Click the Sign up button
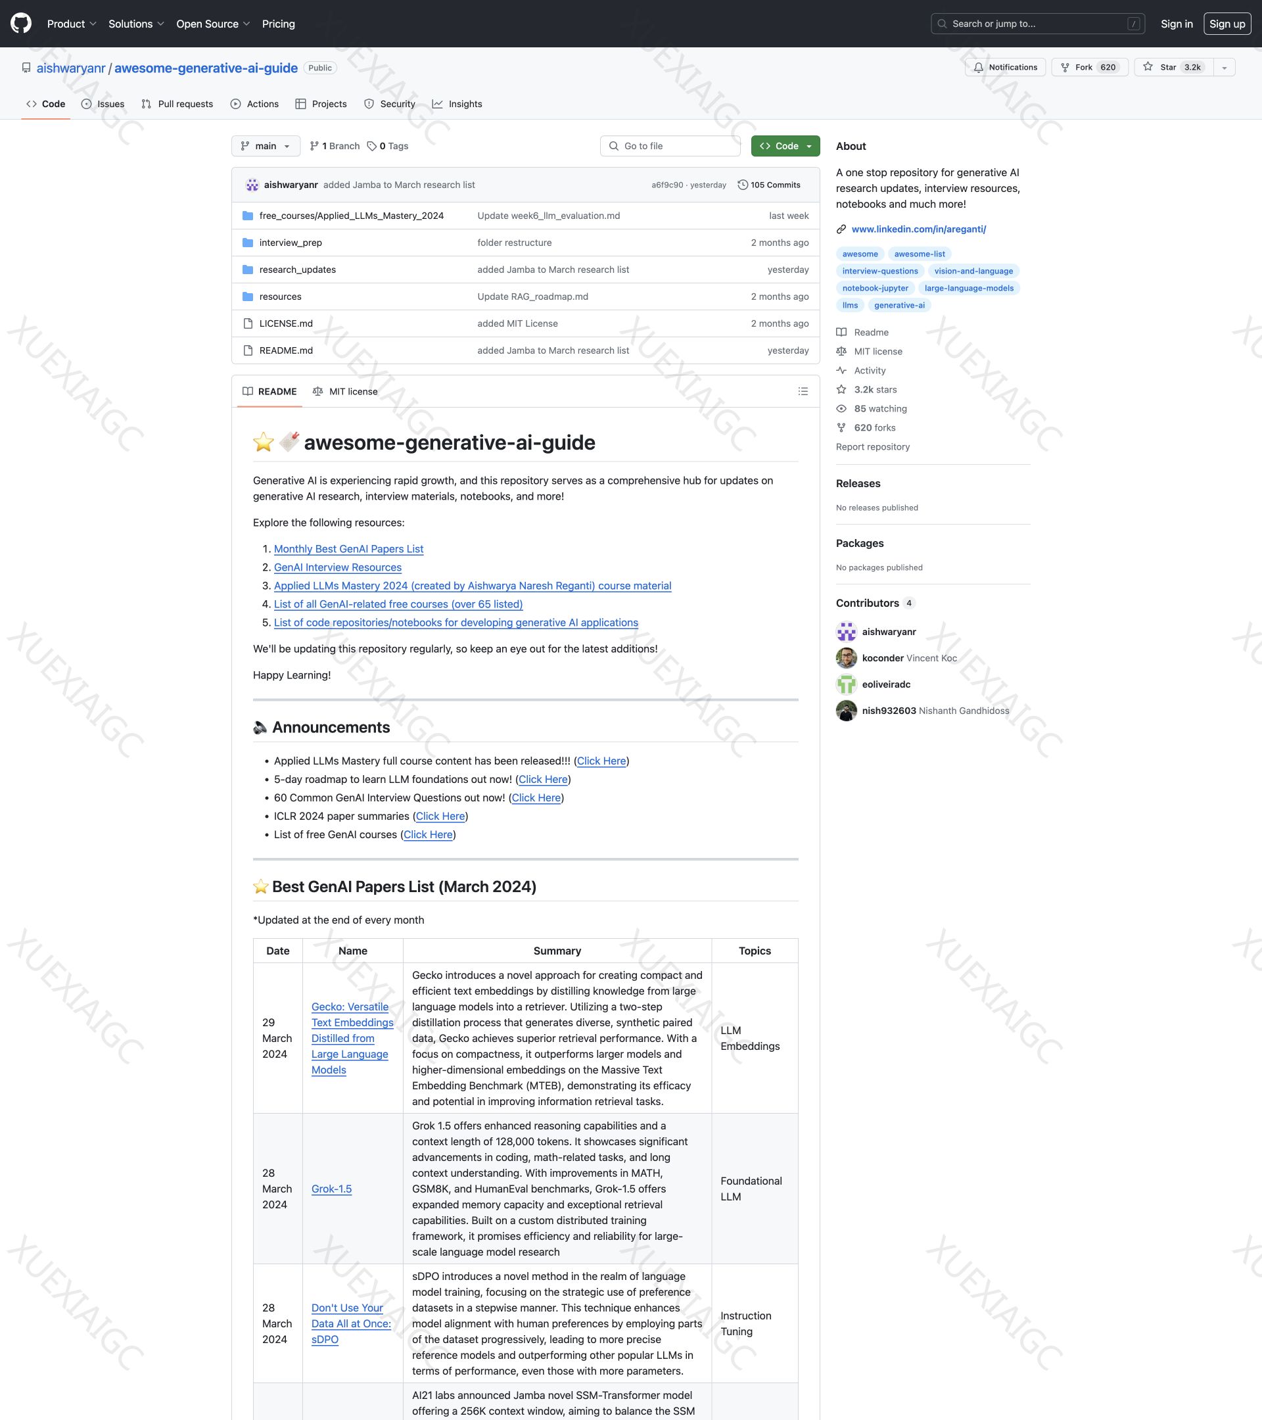The width and height of the screenshot is (1262, 1420). [1227, 24]
